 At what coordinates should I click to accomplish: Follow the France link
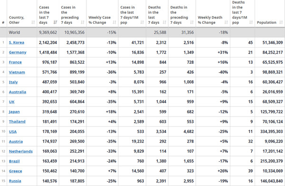pyautogui.click(x=15, y=62)
